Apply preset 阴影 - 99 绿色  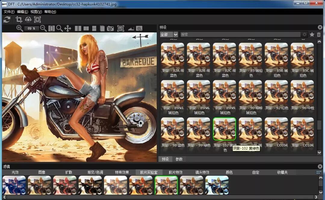coord(198,129)
